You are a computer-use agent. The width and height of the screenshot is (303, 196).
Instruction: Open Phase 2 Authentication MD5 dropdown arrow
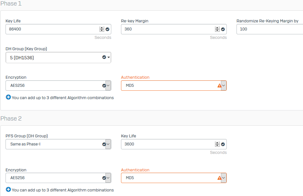[224, 178]
